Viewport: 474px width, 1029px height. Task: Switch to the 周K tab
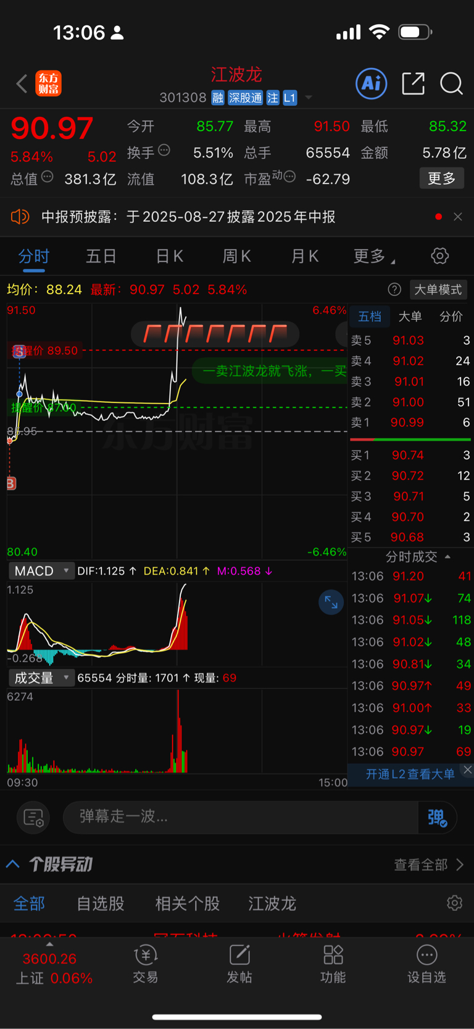[237, 256]
